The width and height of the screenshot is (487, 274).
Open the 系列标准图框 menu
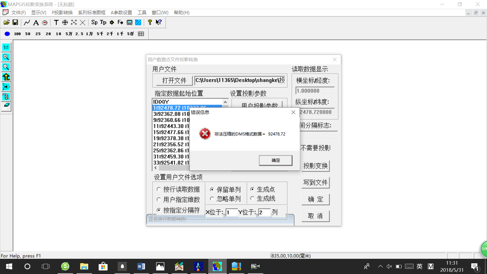tap(92, 12)
